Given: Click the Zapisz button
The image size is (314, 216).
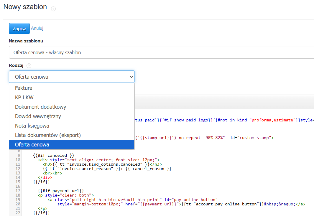Looking at the screenshot, I should (x=19, y=29).
